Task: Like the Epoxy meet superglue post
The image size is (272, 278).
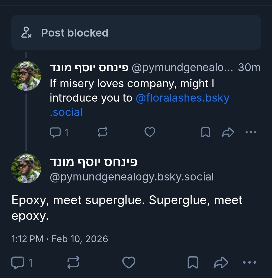Action: pos(129,263)
